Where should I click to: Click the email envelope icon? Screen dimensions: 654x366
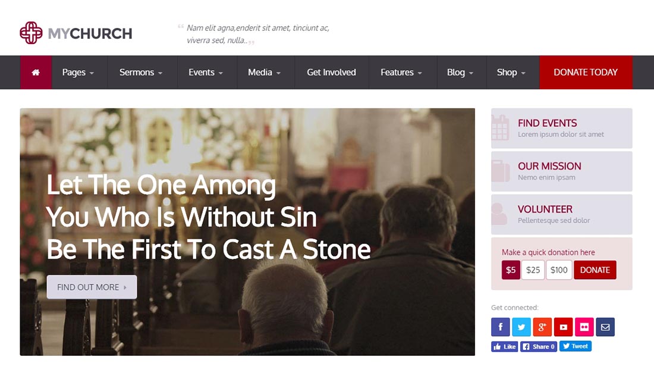pyautogui.click(x=605, y=327)
